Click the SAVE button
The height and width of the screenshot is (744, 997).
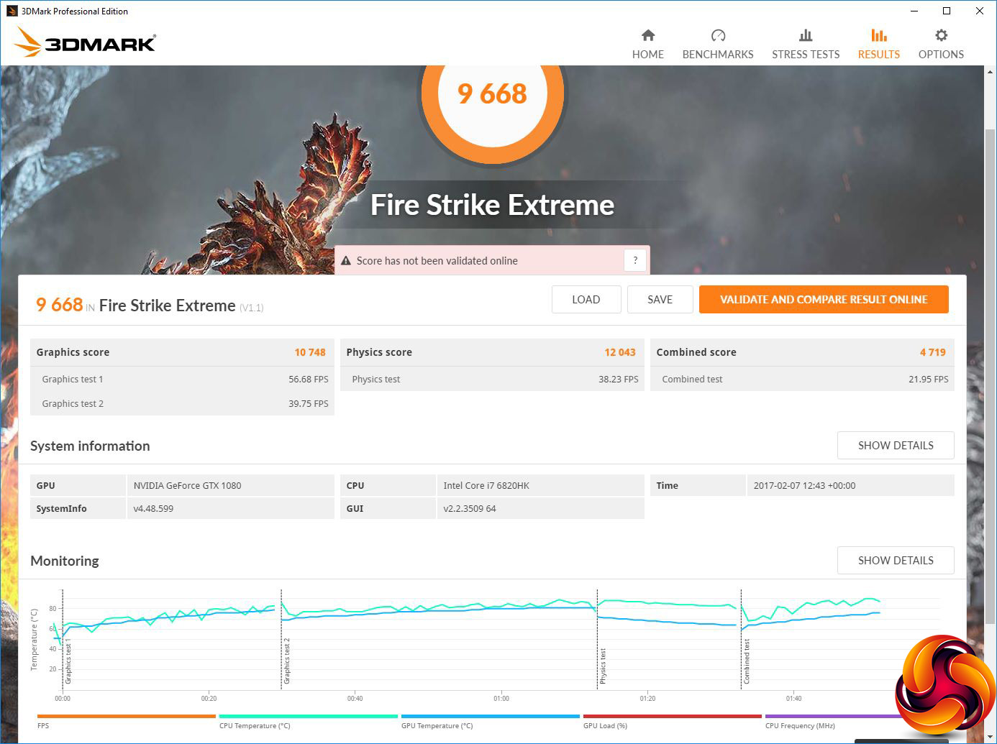click(660, 300)
